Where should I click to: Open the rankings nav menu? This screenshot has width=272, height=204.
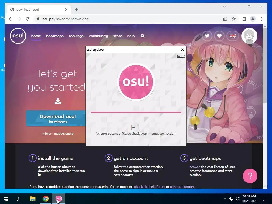(x=76, y=36)
